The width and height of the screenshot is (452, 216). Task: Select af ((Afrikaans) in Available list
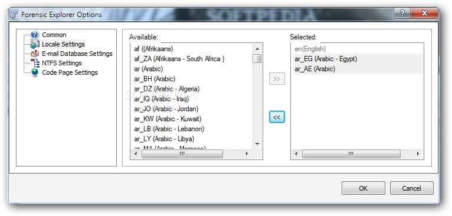tap(153, 49)
